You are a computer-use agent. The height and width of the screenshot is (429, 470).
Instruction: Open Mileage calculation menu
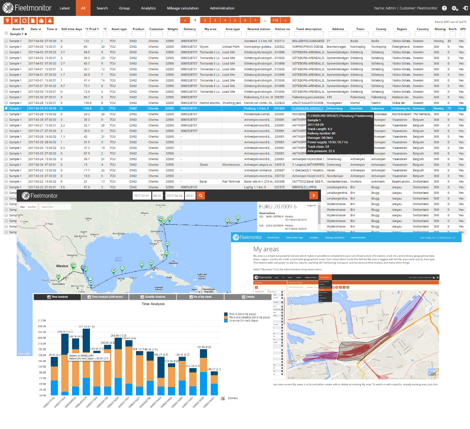pyautogui.click(x=183, y=8)
